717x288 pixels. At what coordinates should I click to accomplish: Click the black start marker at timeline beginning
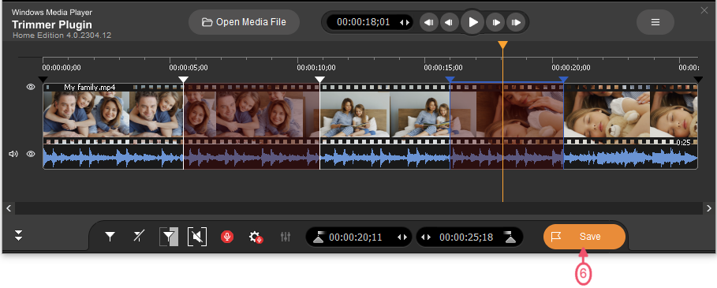(43, 80)
